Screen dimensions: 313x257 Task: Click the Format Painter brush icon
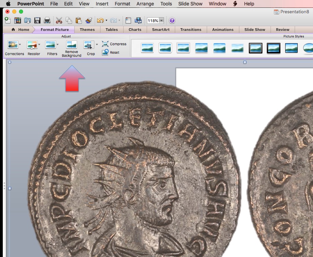coord(89,21)
